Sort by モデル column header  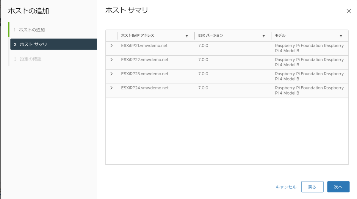click(280, 36)
